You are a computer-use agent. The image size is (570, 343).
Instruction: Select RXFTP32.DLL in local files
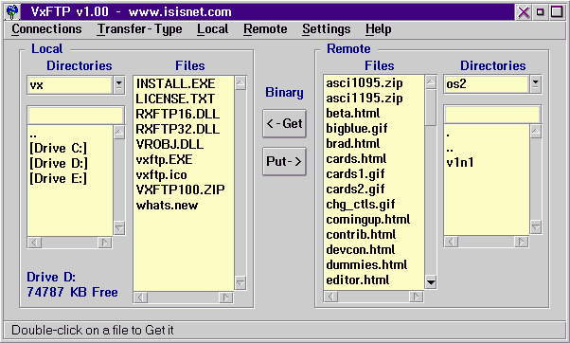177,130
